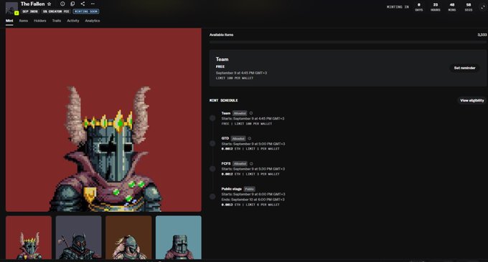The height and width of the screenshot is (262, 488).
Task: Open the info icon beside Team Allowlist
Action: pos(251,113)
